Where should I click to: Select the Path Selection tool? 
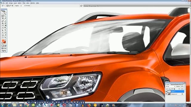pyautogui.click(x=3, y=30)
